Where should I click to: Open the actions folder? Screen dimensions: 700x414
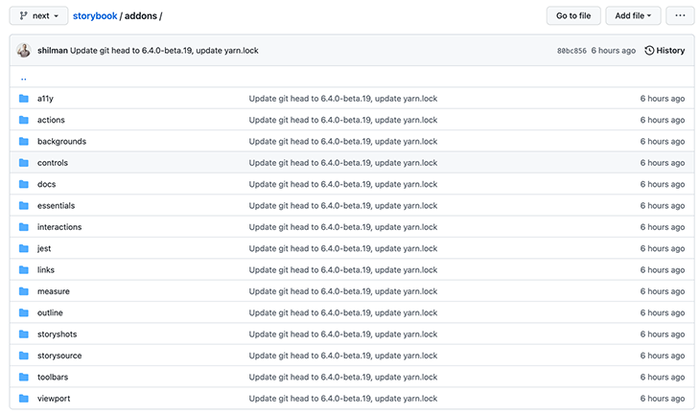click(51, 120)
